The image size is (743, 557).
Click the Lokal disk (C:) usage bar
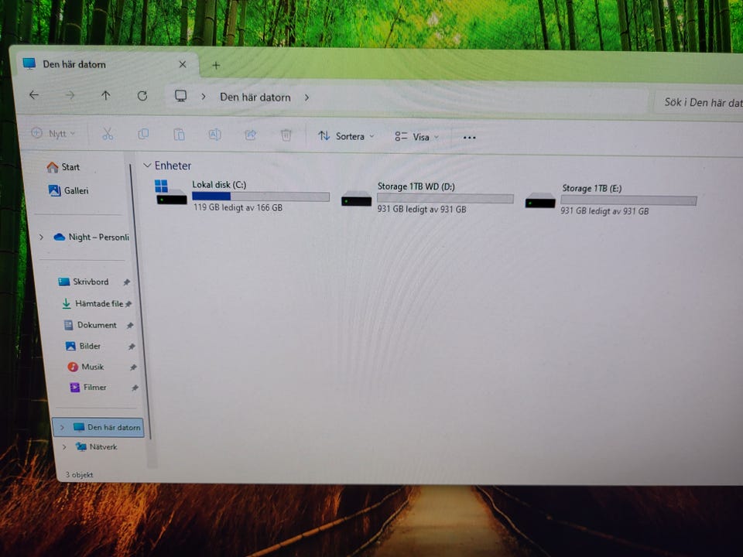[x=261, y=196]
